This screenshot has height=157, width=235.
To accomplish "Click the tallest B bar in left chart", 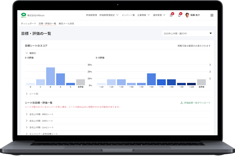I will (x=51, y=76).
